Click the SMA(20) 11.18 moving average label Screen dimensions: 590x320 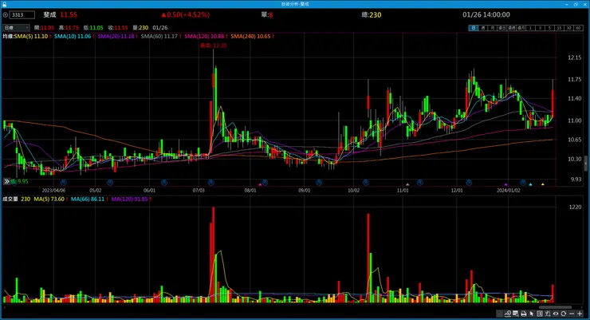click(116, 36)
